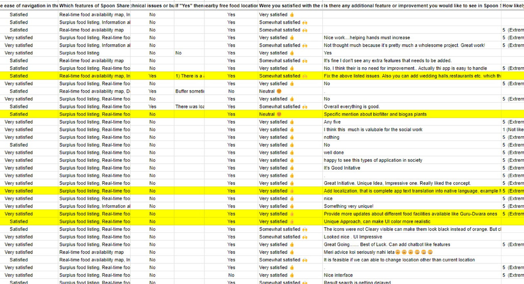The width and height of the screenshot is (524, 284).
Task: Select the 'If "Yes" then' column header
Action: pyautogui.click(x=190, y=6)
